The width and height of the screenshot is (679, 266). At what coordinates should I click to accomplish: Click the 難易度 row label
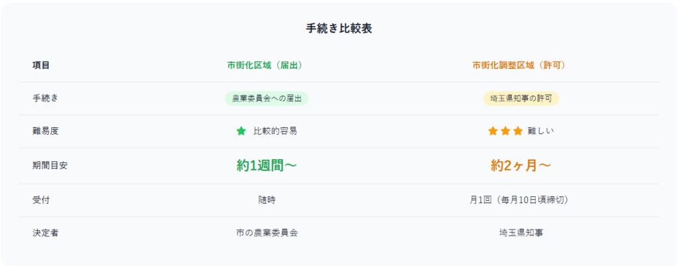click(x=46, y=131)
